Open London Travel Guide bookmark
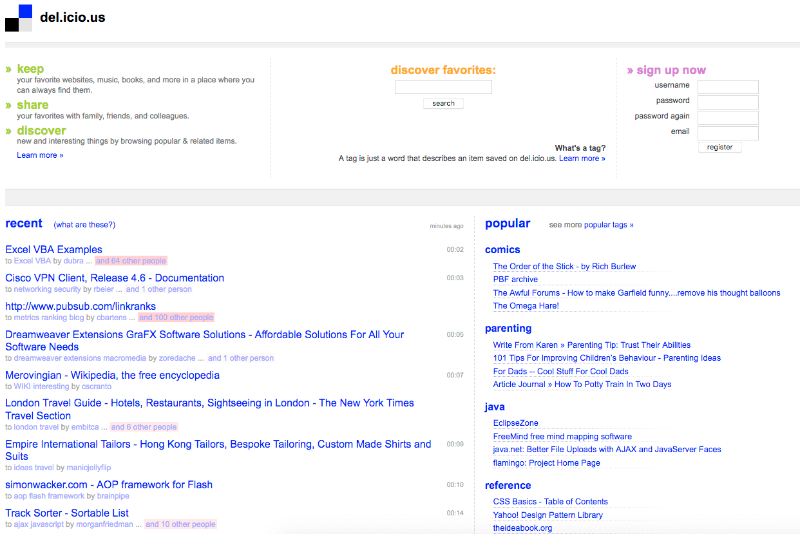Screen dimensions: 800x534 [x=209, y=409]
